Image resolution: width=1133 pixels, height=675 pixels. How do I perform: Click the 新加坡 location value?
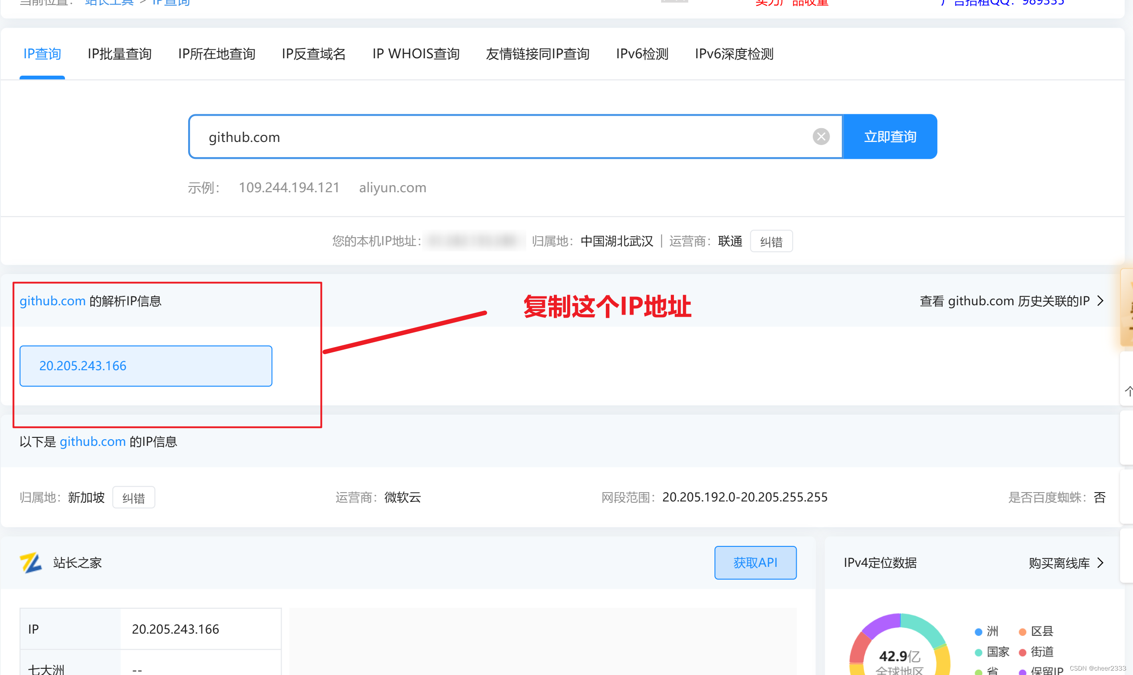86,497
